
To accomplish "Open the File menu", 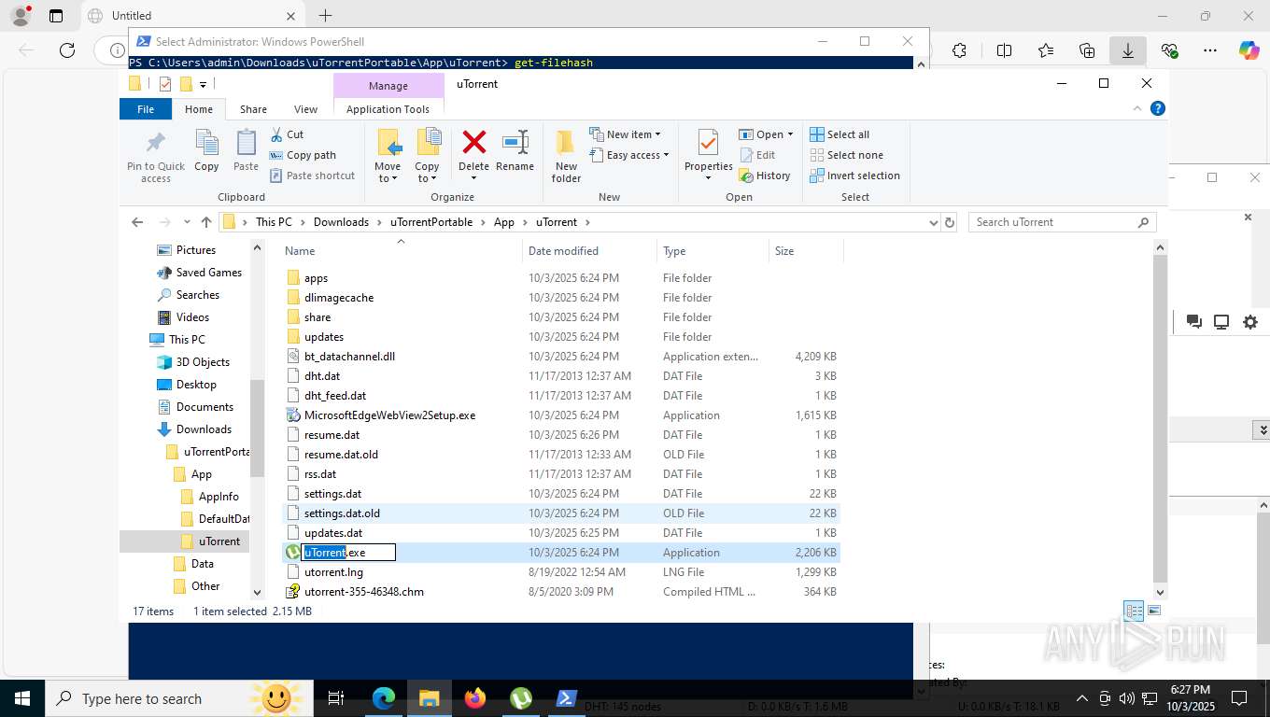I will (x=146, y=109).
